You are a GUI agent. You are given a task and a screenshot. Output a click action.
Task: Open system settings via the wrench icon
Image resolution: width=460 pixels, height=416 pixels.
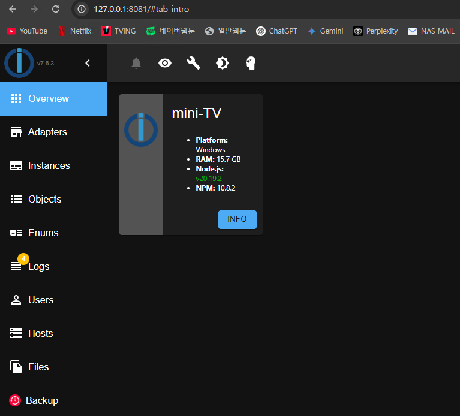tap(194, 63)
